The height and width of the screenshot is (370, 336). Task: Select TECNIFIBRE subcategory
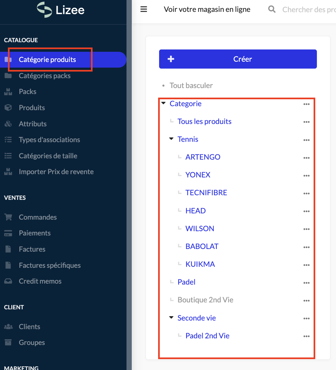206,193
